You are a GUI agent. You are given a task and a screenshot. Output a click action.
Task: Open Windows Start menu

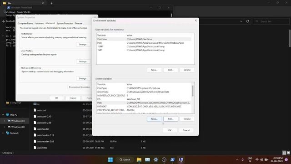point(110,160)
